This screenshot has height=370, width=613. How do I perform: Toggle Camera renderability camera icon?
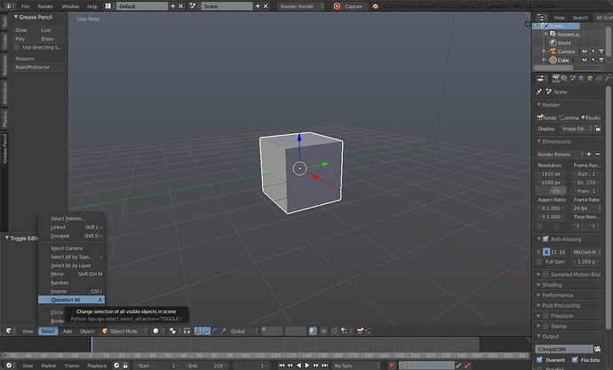click(601, 51)
